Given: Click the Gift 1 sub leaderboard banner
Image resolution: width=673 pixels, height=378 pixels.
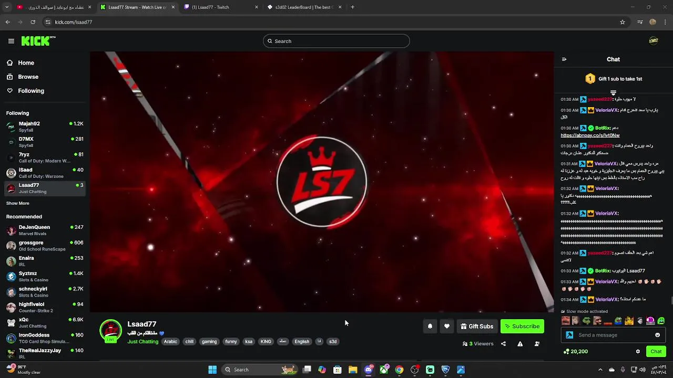Looking at the screenshot, I should tap(614, 79).
